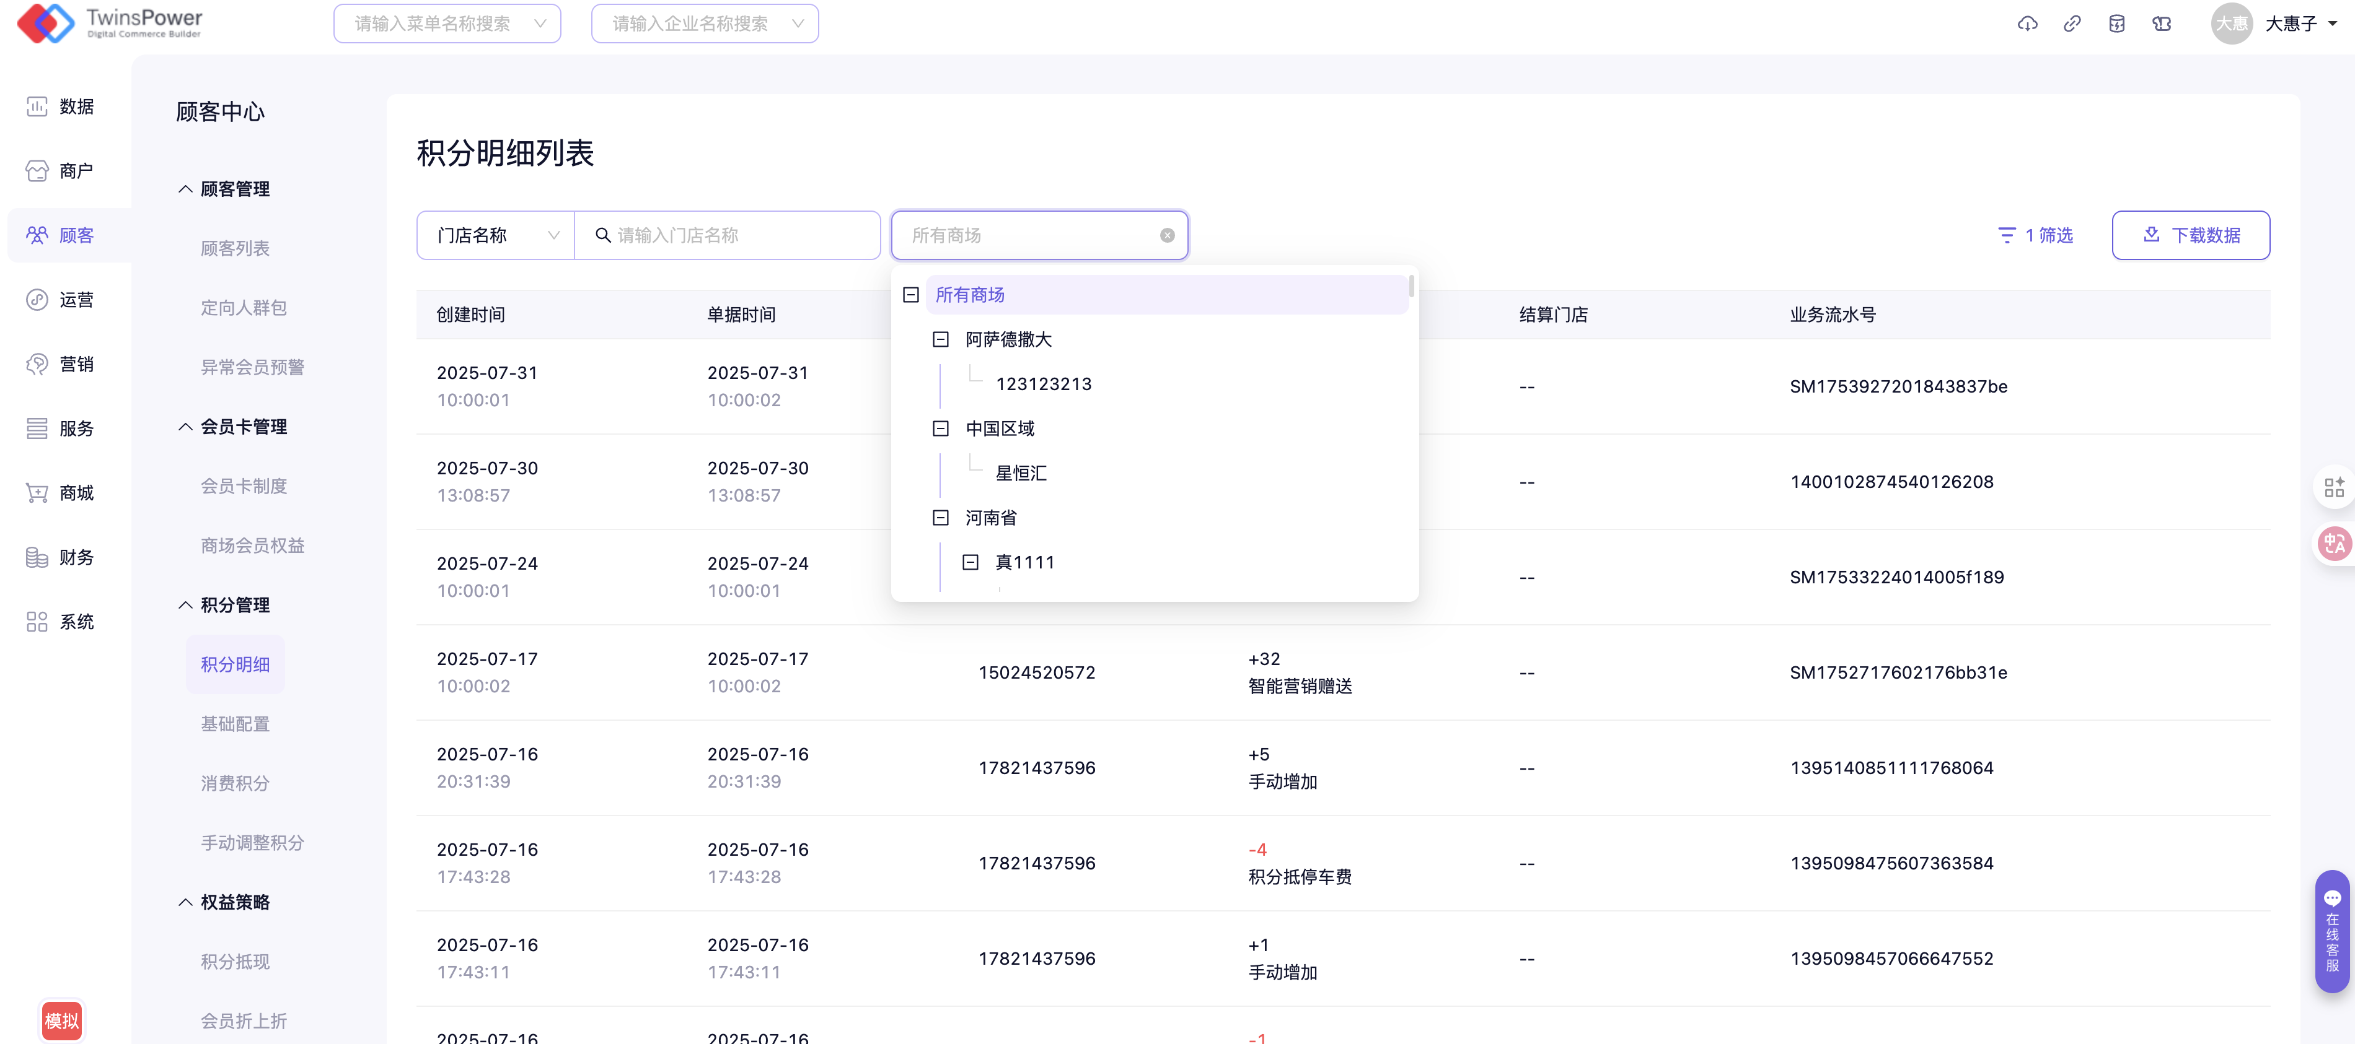
Task: Collapse the 中国区域 tree node
Action: point(940,428)
